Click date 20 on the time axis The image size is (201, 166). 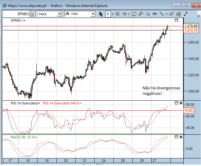(66, 161)
